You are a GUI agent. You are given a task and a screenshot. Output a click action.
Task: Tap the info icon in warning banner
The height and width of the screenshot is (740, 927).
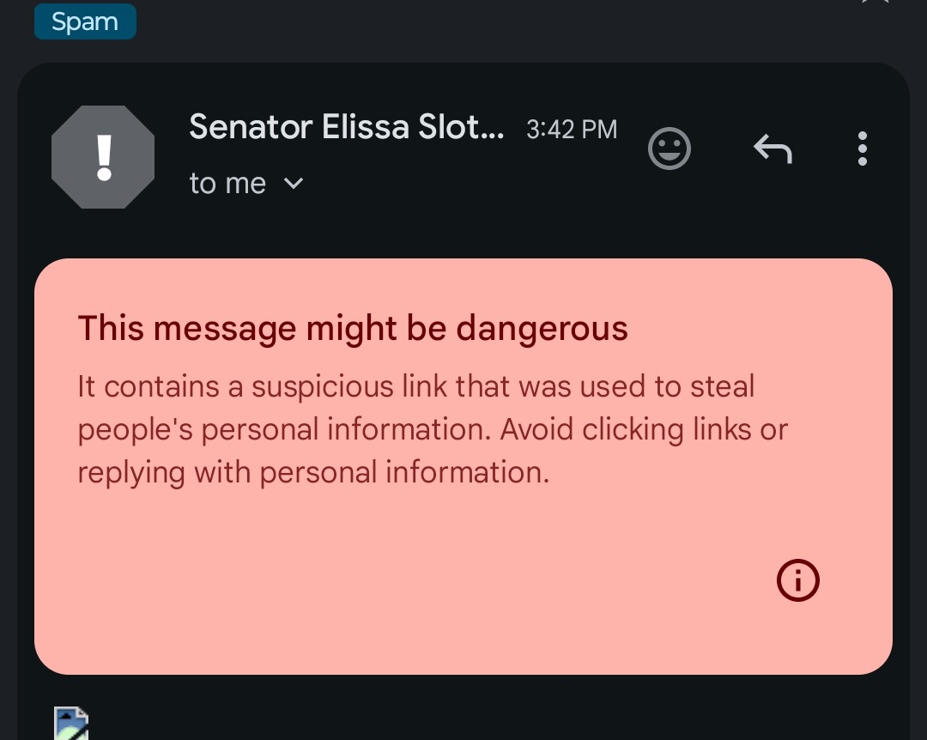(x=797, y=581)
